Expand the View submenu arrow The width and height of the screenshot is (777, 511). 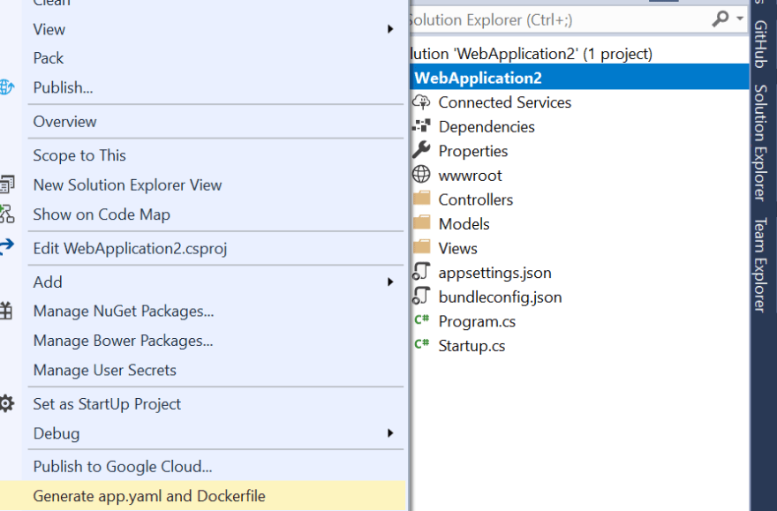(390, 29)
